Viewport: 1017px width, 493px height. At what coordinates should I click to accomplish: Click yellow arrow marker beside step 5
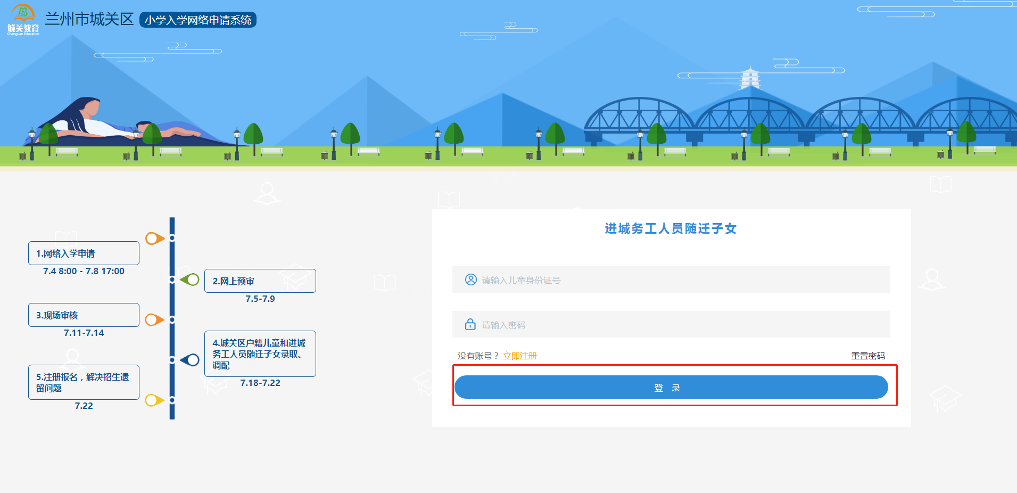pyautogui.click(x=155, y=400)
